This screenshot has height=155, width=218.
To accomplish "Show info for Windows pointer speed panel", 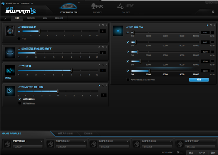I will coord(106,85).
